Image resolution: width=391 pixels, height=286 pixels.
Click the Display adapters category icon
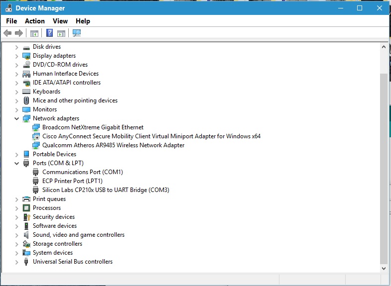[x=26, y=56]
